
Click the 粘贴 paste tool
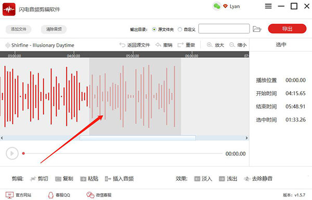click(x=89, y=179)
